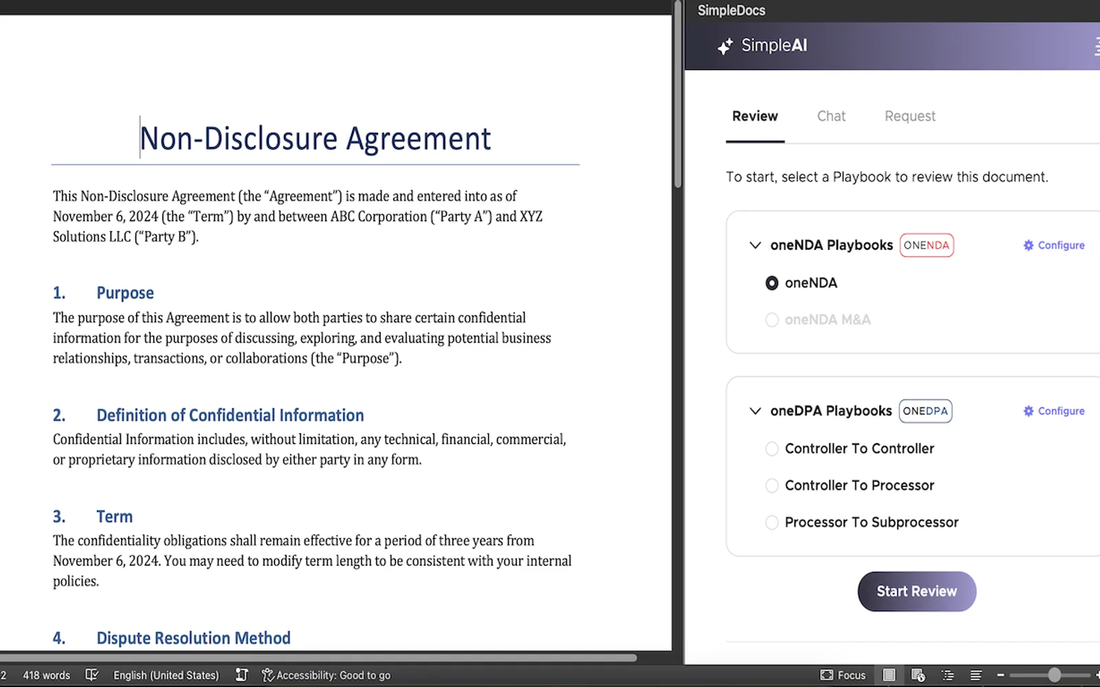
Task: Click the ONENDA badge label
Action: (x=926, y=245)
